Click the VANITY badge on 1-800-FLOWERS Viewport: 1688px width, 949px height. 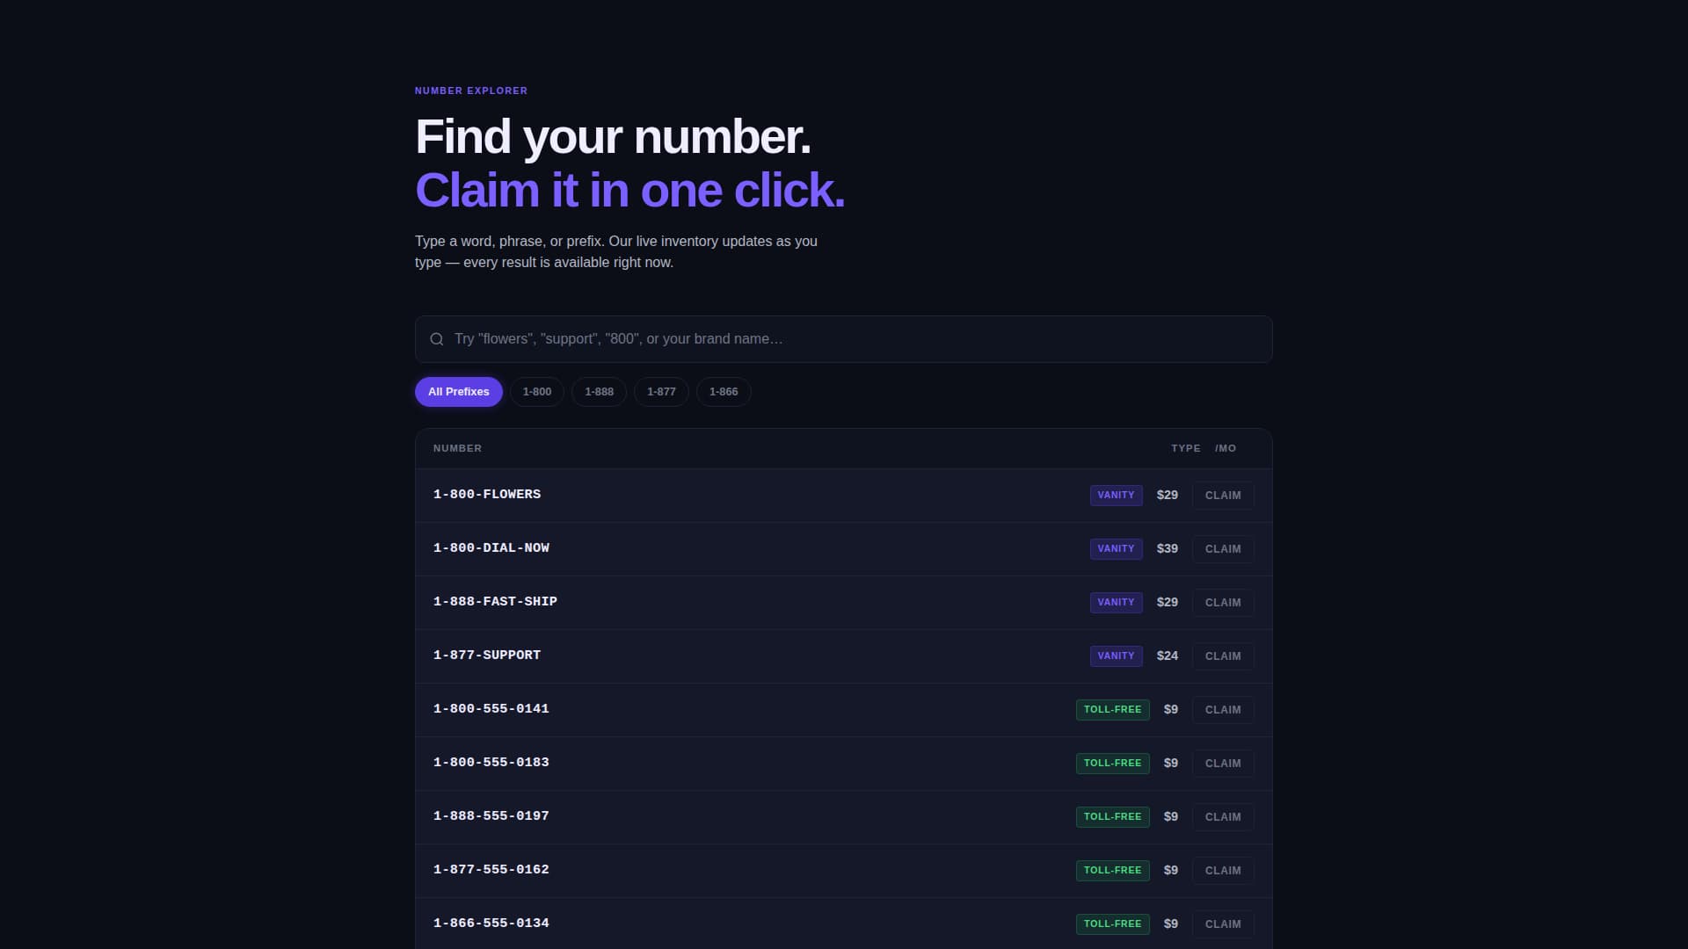coord(1116,495)
